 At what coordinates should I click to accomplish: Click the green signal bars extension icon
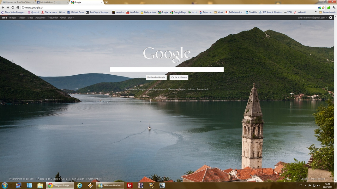pyautogui.click(x=328, y=8)
